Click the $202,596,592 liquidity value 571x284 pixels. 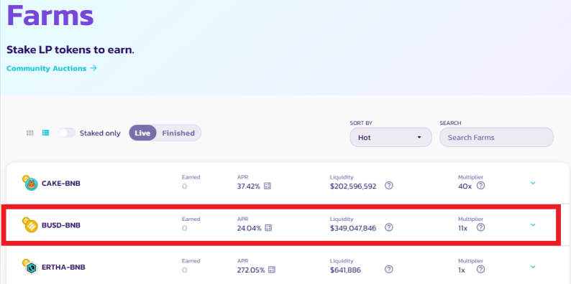pos(353,186)
